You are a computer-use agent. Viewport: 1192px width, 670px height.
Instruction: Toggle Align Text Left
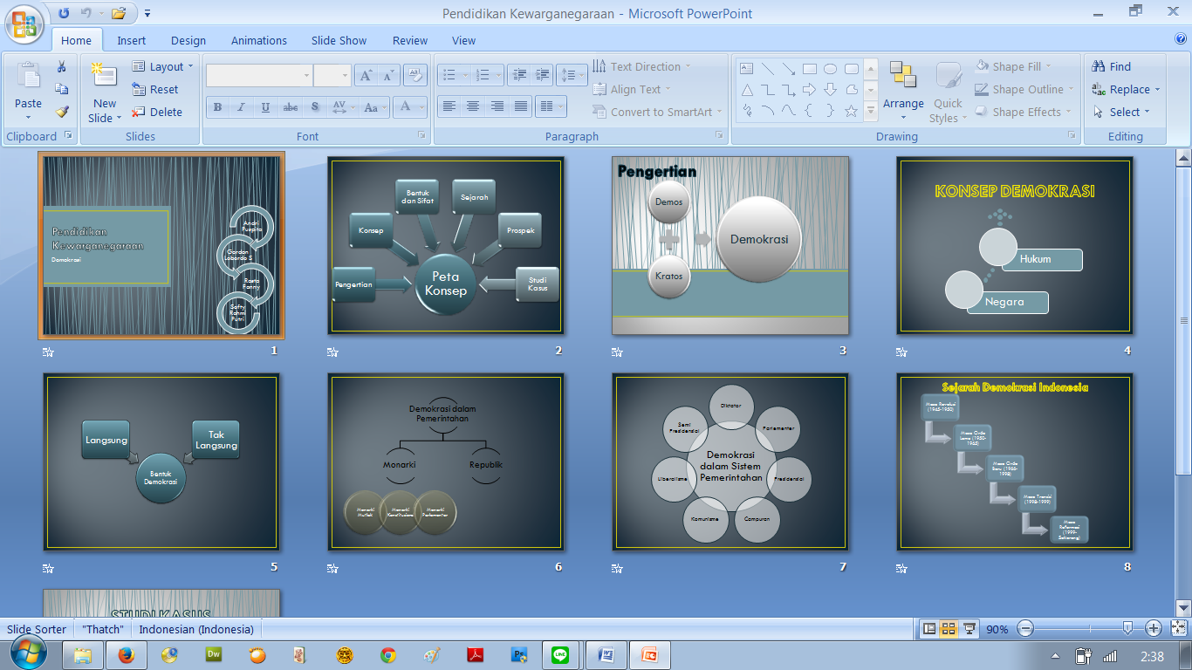[449, 106]
